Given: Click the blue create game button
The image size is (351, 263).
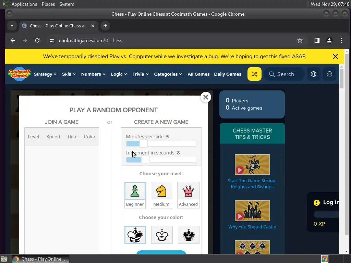Looking at the screenshot, I should [161, 252].
